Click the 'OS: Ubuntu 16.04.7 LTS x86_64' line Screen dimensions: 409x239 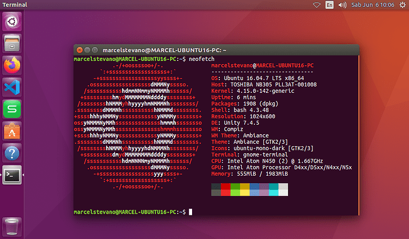[x=257, y=78]
